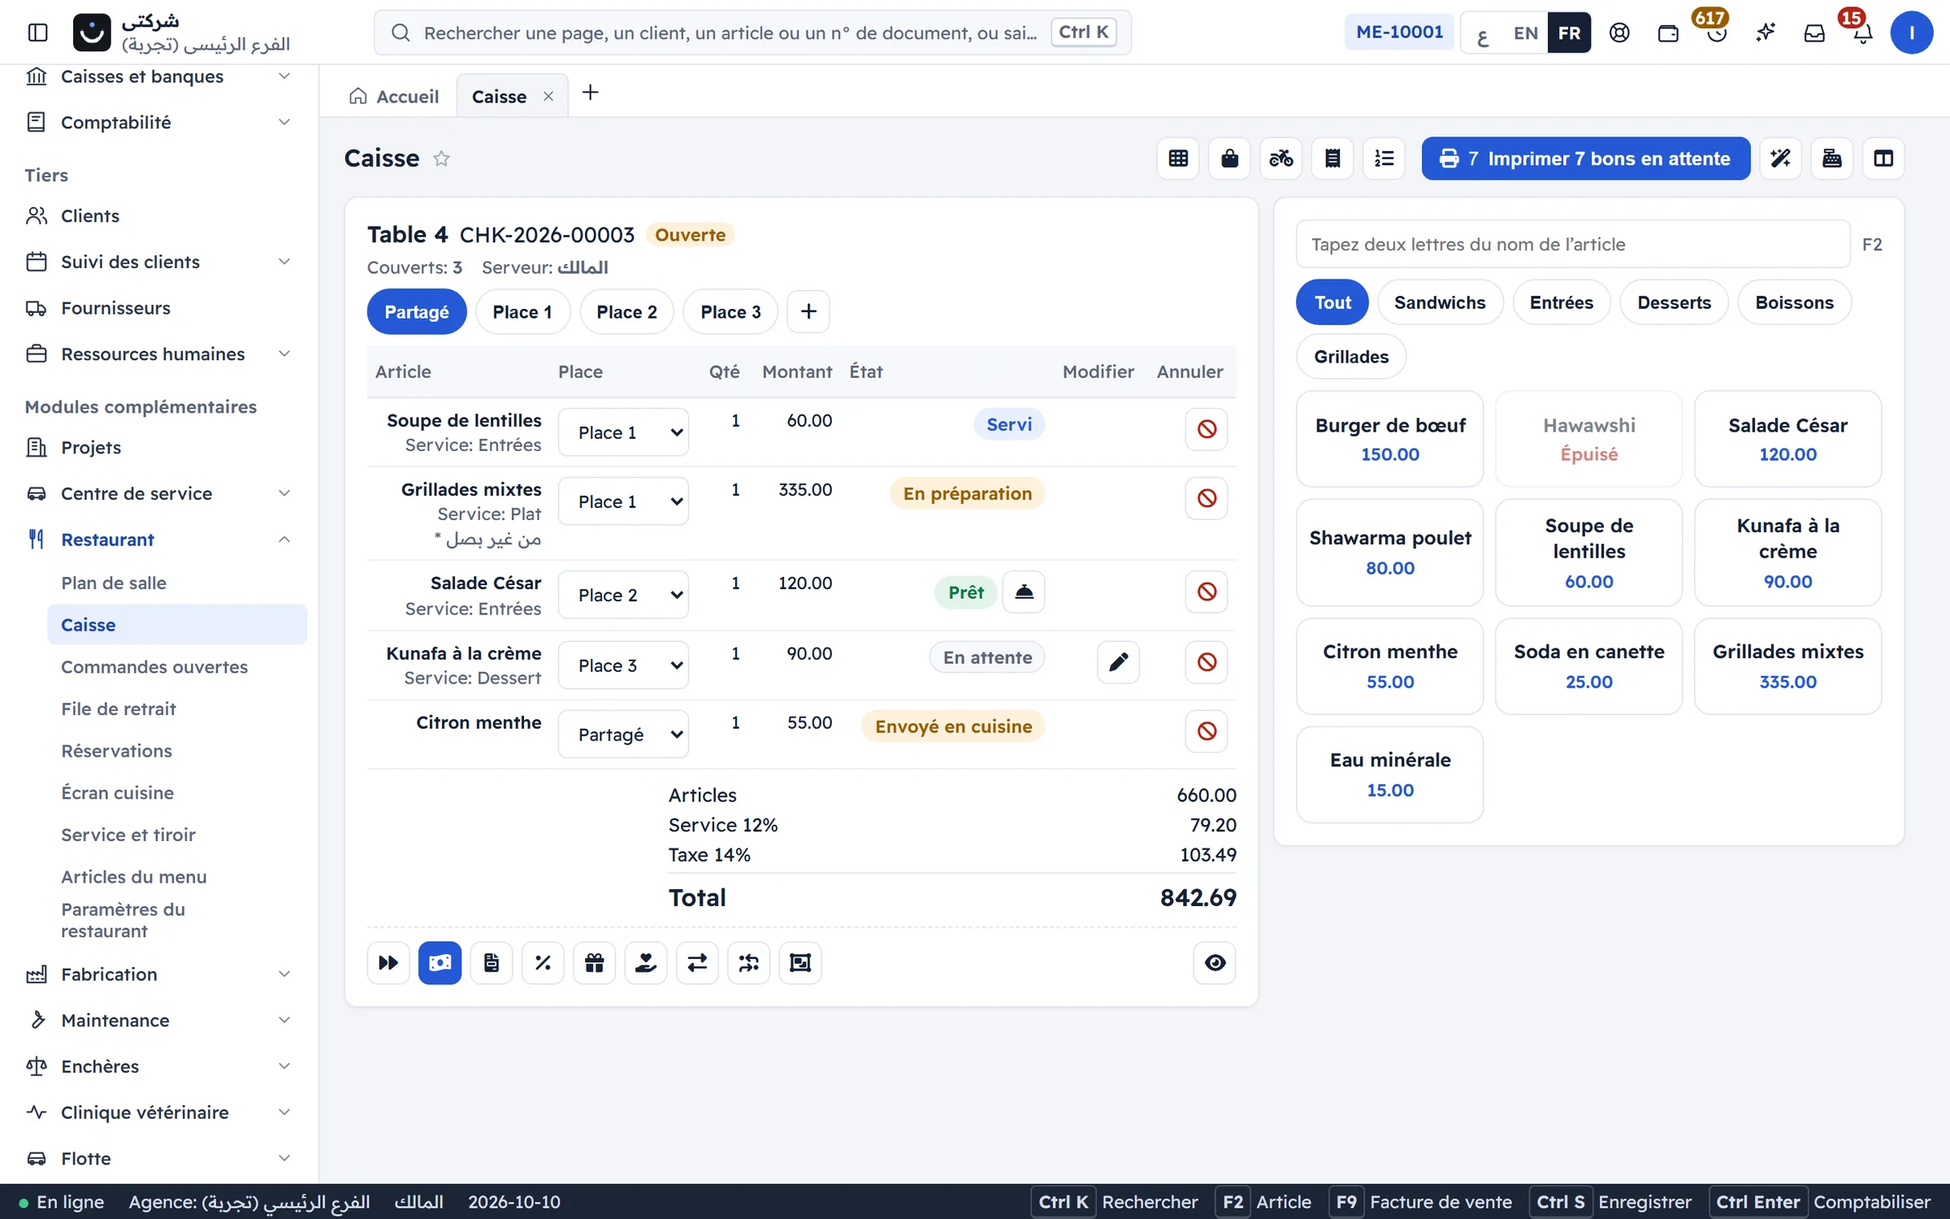
Task: Click the discount percent icon
Action: [x=543, y=963]
